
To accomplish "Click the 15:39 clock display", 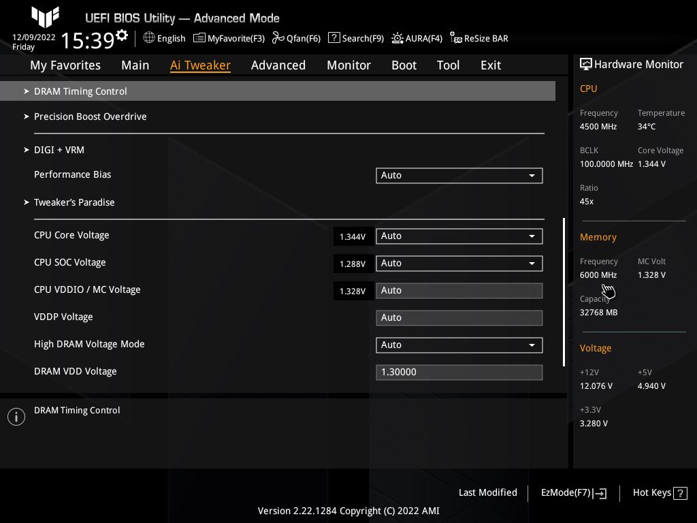I will [88, 40].
